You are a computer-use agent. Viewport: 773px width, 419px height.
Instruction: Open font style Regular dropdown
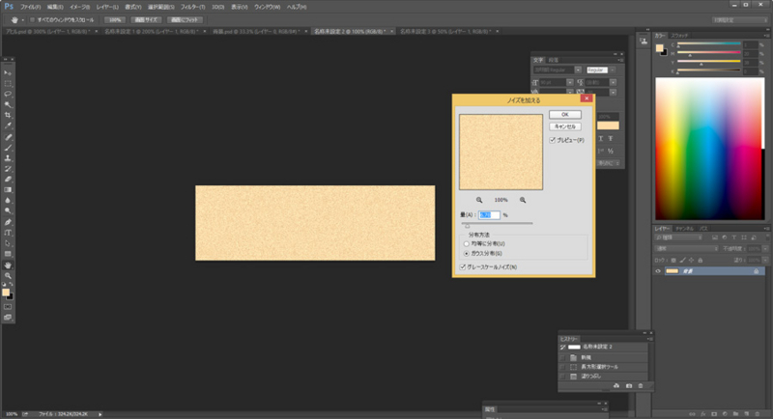[x=613, y=70]
